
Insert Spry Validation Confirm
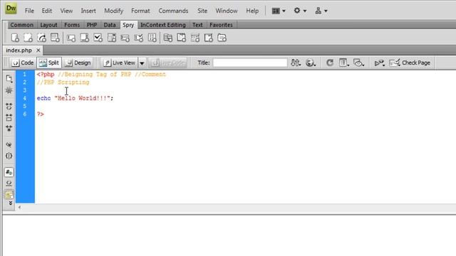tap(138, 38)
